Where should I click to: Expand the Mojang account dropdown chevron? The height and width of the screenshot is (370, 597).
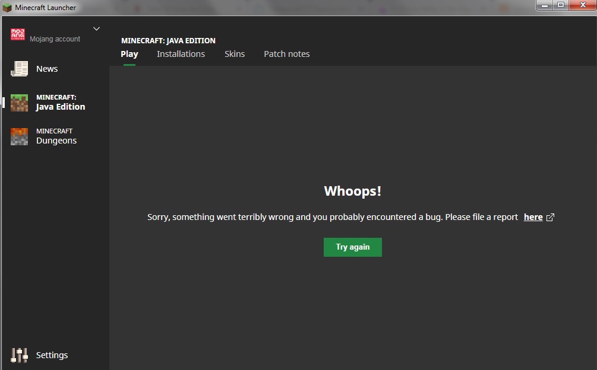pyautogui.click(x=96, y=28)
